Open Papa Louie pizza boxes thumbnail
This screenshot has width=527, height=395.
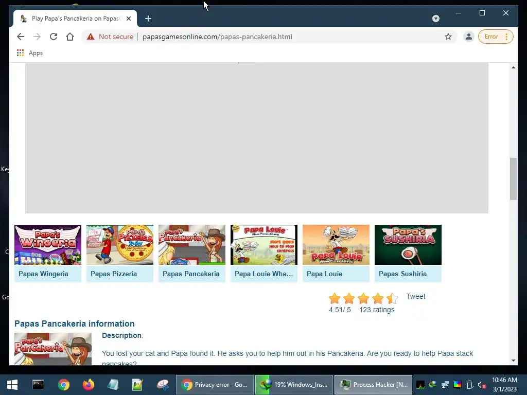click(336, 245)
